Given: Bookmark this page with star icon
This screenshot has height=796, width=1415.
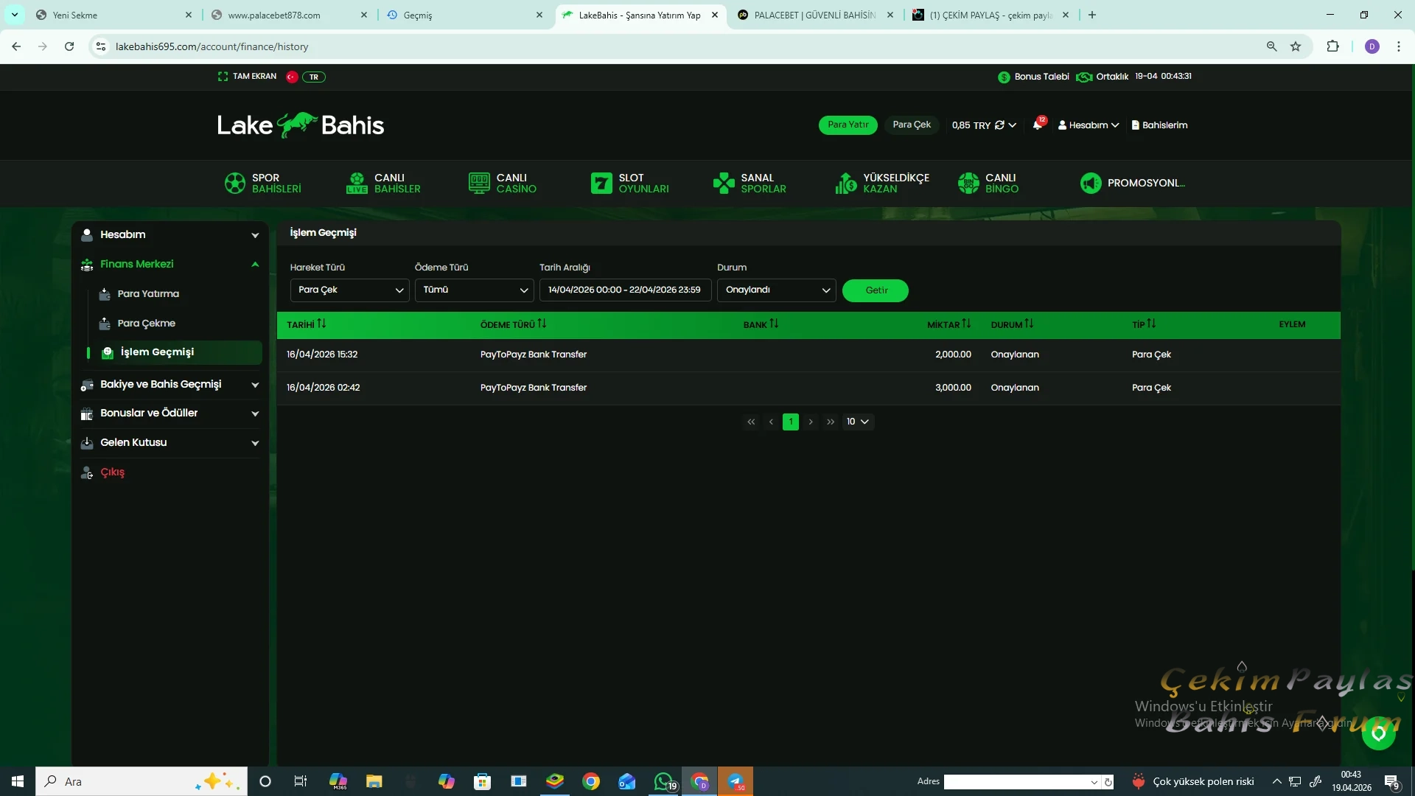Looking at the screenshot, I should tap(1296, 46).
